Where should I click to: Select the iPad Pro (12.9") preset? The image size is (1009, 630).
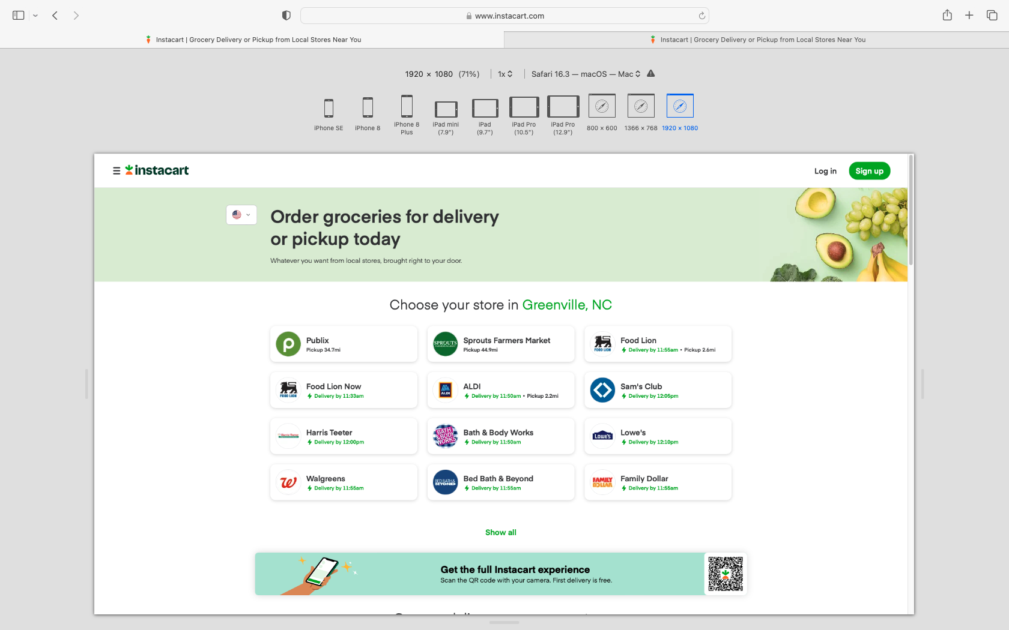[563, 115]
